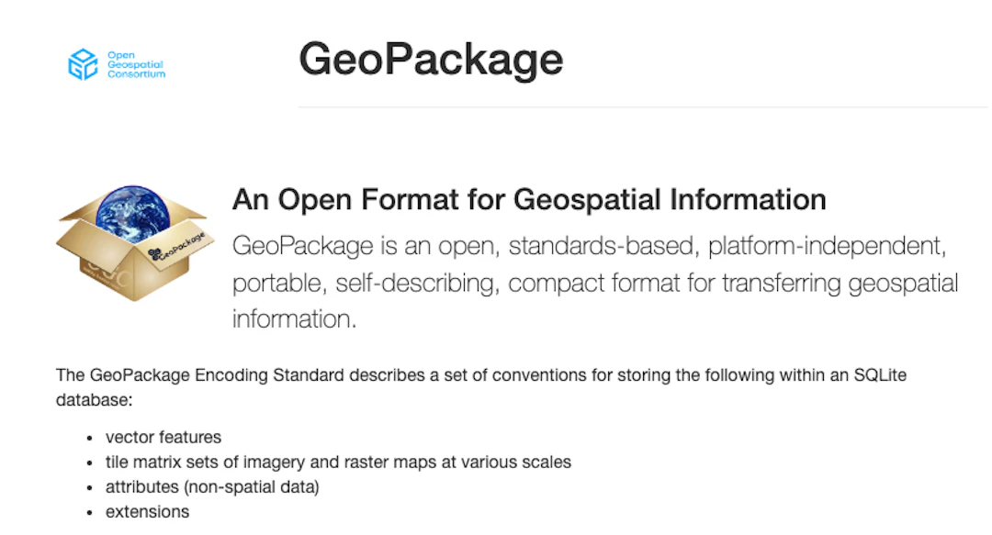The width and height of the screenshot is (992, 535).
Task: Click the GeoPackage page title
Action: coord(431,59)
